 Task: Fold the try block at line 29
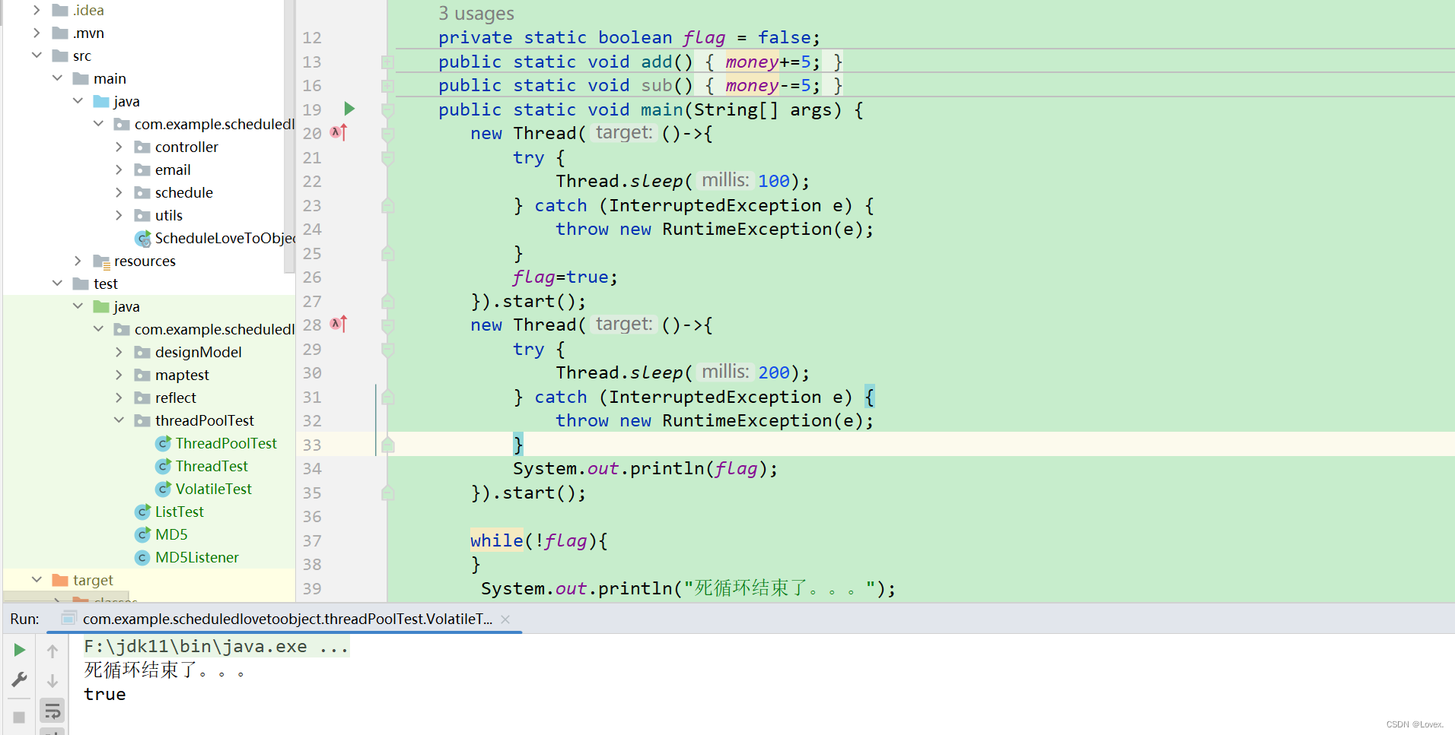(x=387, y=349)
